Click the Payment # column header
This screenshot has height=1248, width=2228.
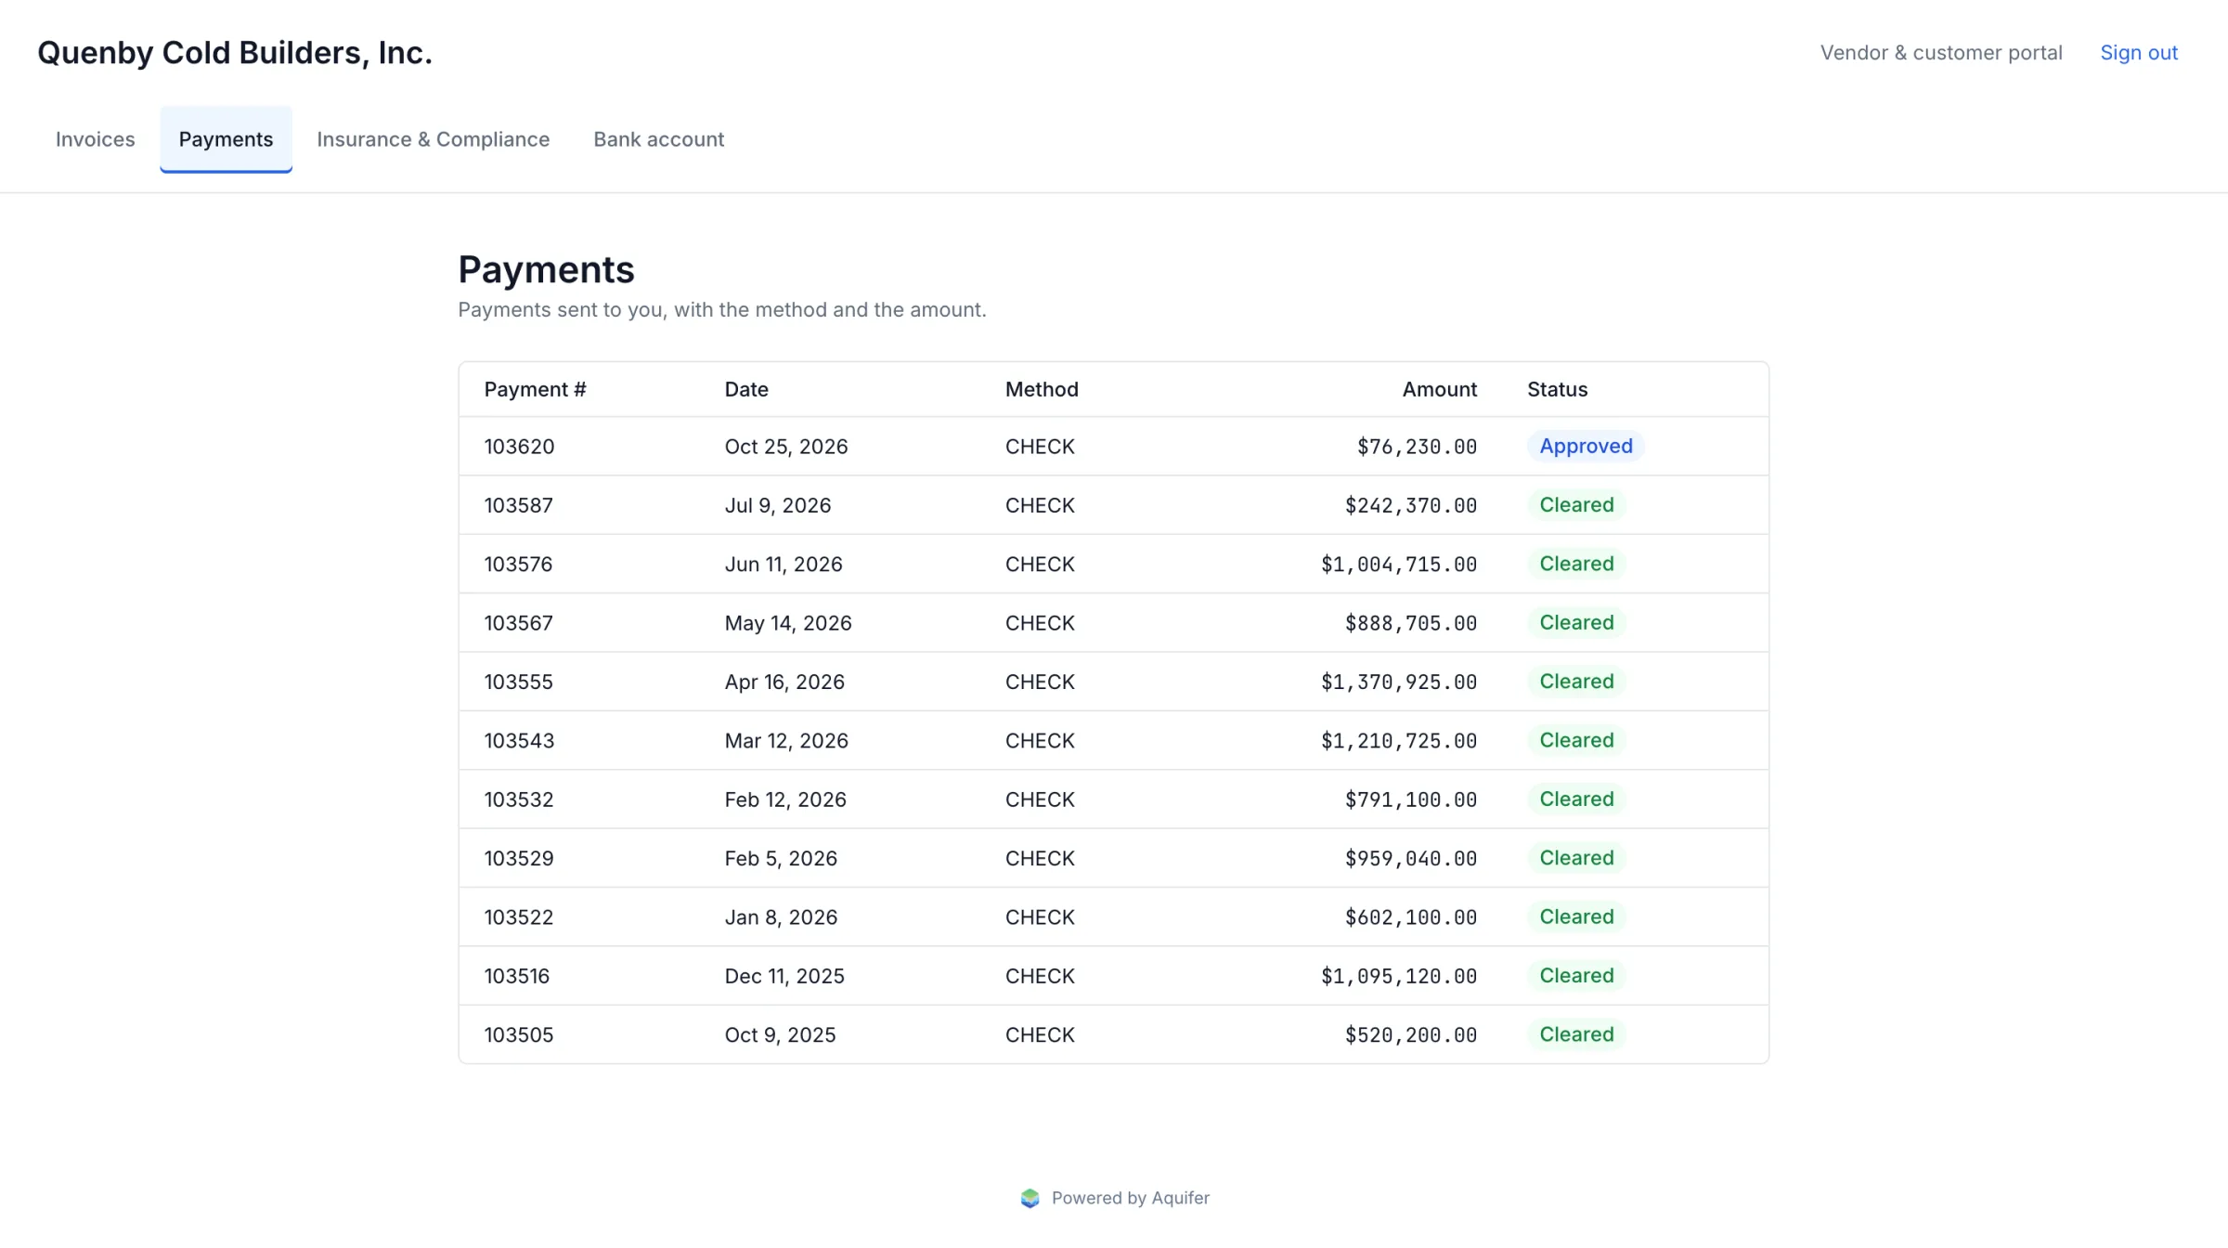coord(535,390)
